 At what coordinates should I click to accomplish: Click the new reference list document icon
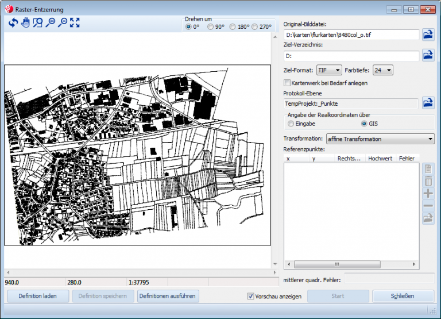pos(428,169)
